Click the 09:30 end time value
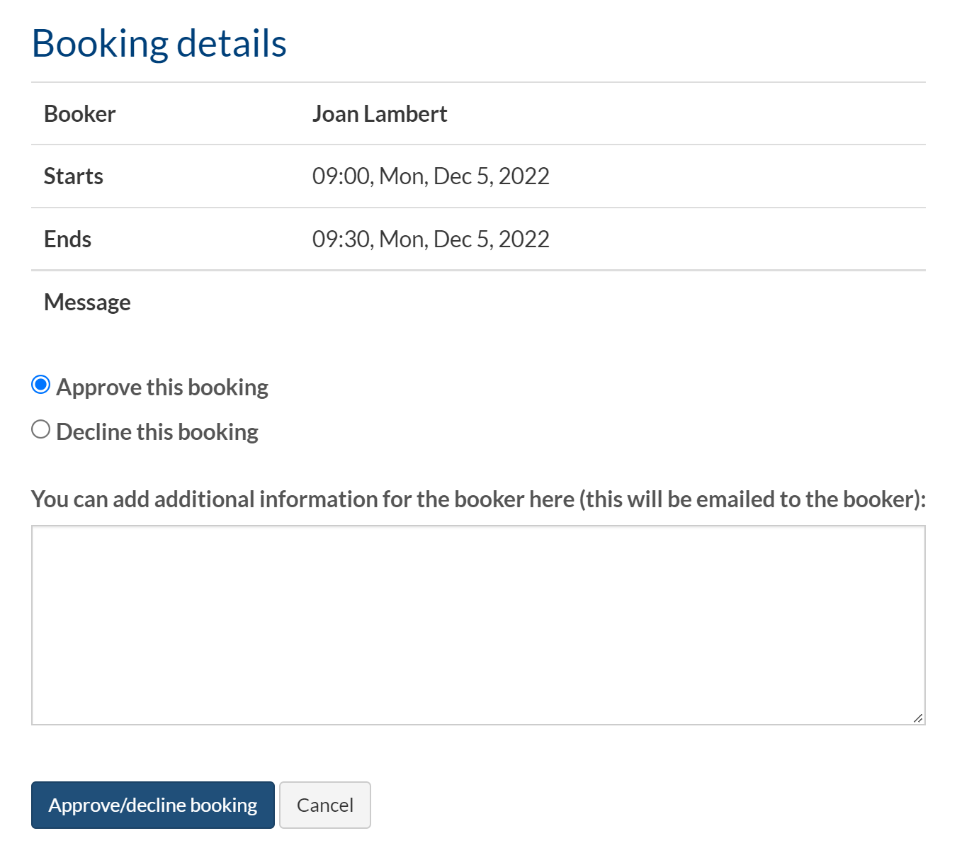Image resolution: width=957 pixels, height=860 pixels. [431, 239]
